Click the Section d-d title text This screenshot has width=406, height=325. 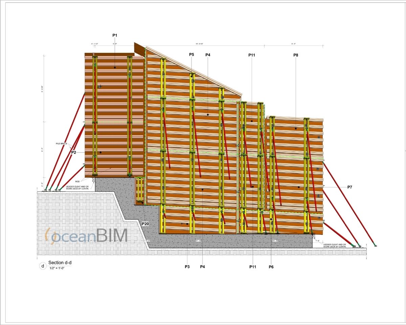click(60, 263)
